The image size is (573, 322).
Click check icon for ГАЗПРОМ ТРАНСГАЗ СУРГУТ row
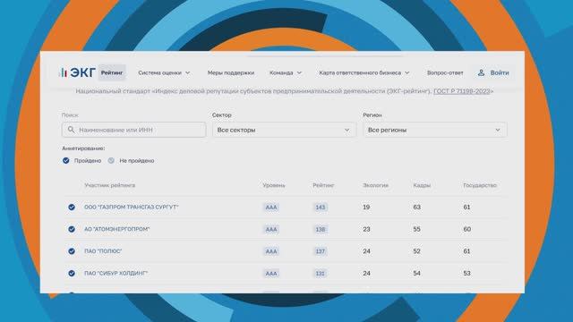coord(72,207)
